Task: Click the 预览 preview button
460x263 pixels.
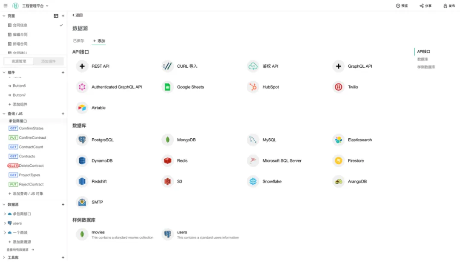Action: pyautogui.click(x=402, y=6)
